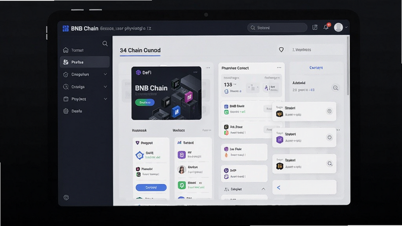Select the highlighted second sidebar item

point(84,62)
